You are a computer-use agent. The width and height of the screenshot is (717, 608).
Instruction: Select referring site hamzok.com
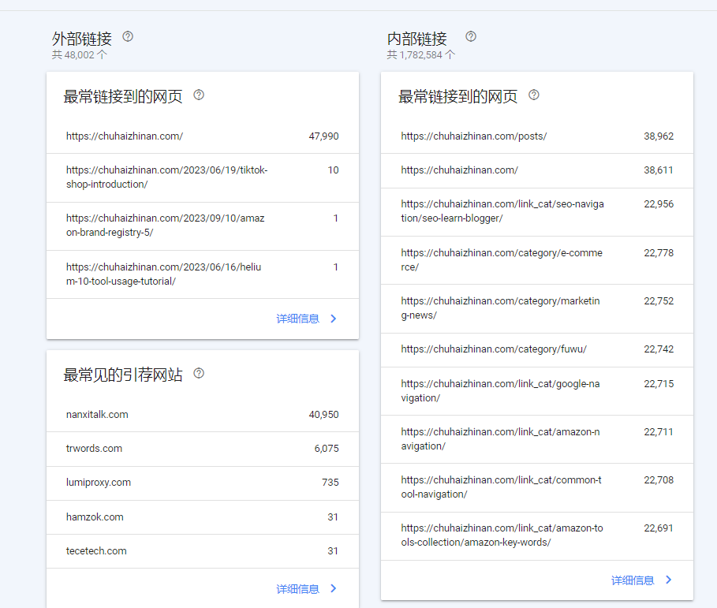coord(203,517)
